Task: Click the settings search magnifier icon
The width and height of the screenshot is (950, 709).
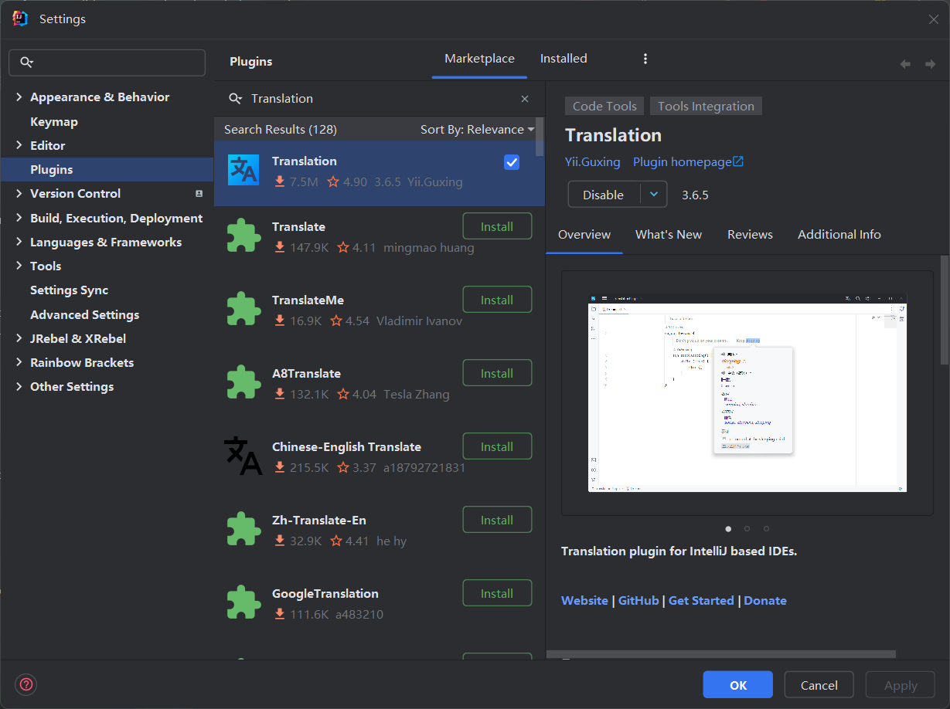Action: (x=27, y=63)
